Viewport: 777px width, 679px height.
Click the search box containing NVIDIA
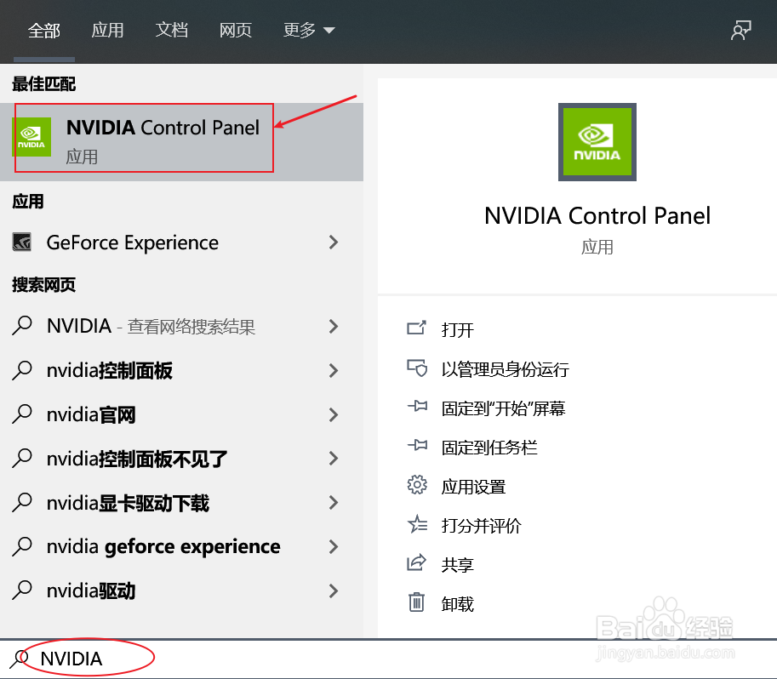pos(388,659)
